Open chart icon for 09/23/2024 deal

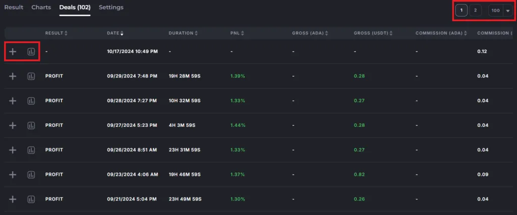pos(31,175)
